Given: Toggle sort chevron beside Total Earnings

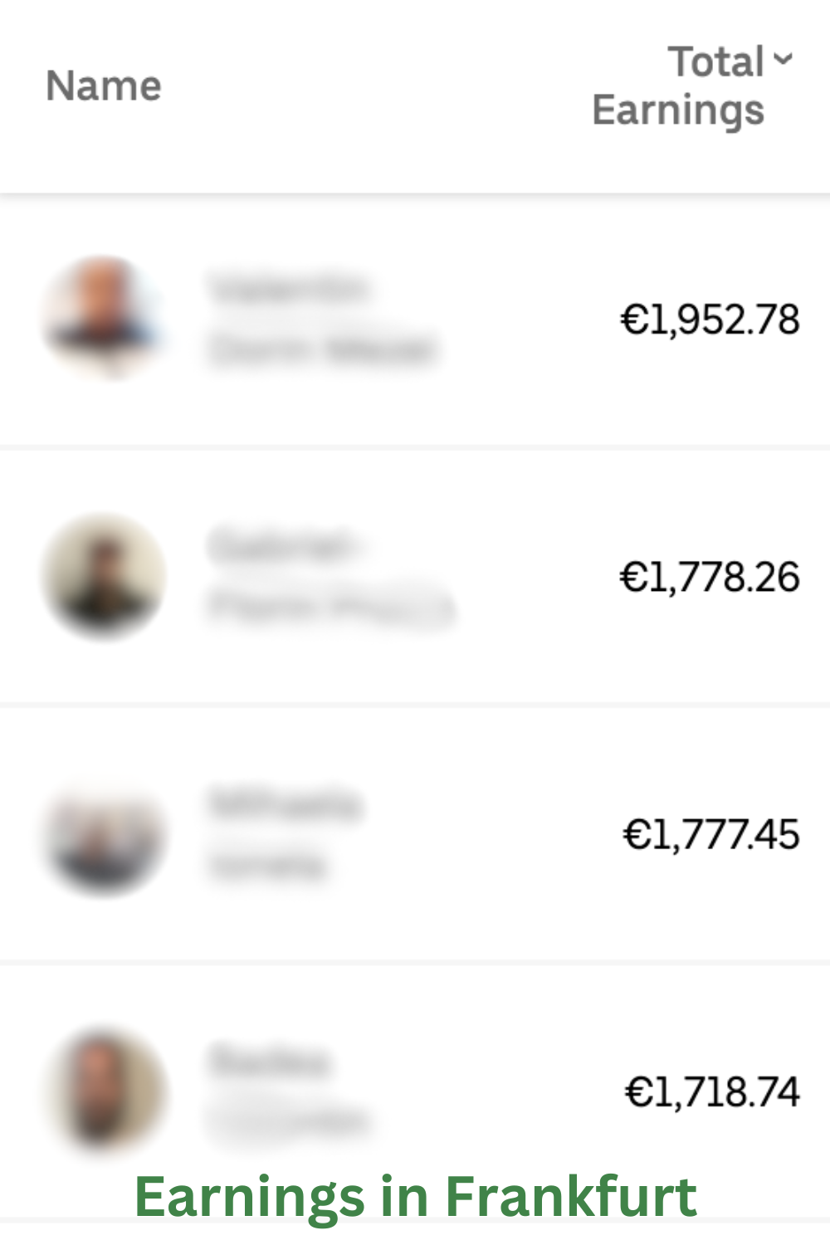Looking at the screenshot, I should (783, 59).
